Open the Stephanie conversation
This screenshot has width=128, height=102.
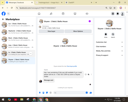18,32
